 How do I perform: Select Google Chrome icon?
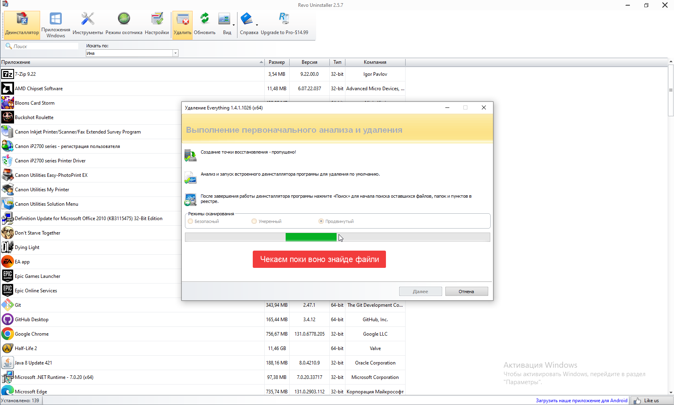(x=7, y=334)
